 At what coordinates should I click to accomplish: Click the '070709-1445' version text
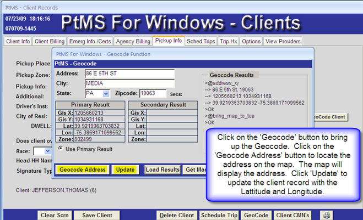21,29
